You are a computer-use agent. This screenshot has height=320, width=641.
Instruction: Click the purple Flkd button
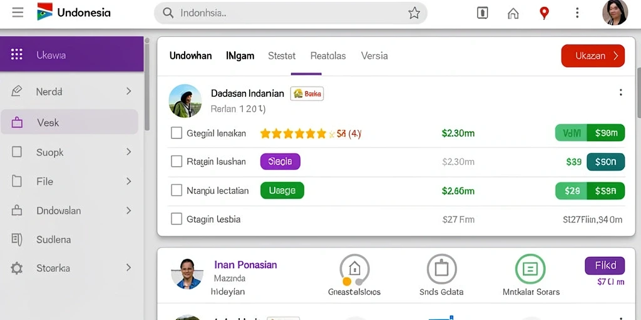[605, 266]
